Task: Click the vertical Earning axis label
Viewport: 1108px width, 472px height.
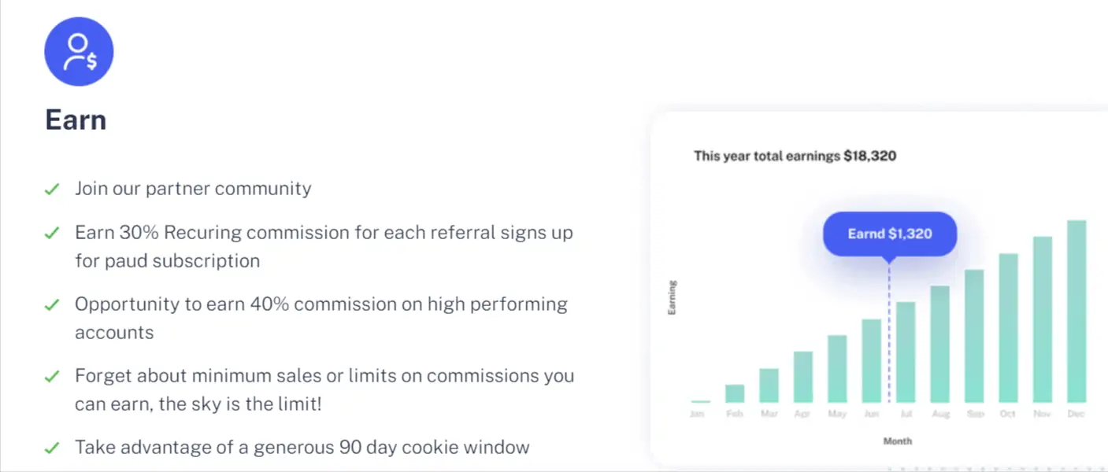Action: (672, 297)
